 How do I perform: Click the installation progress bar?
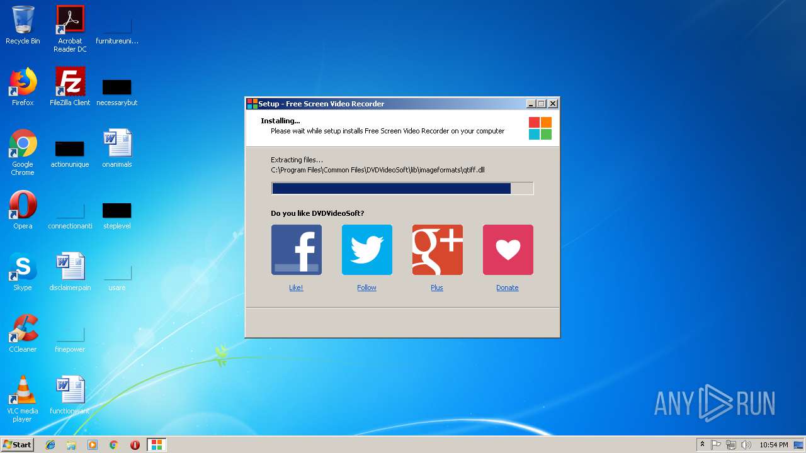402,188
